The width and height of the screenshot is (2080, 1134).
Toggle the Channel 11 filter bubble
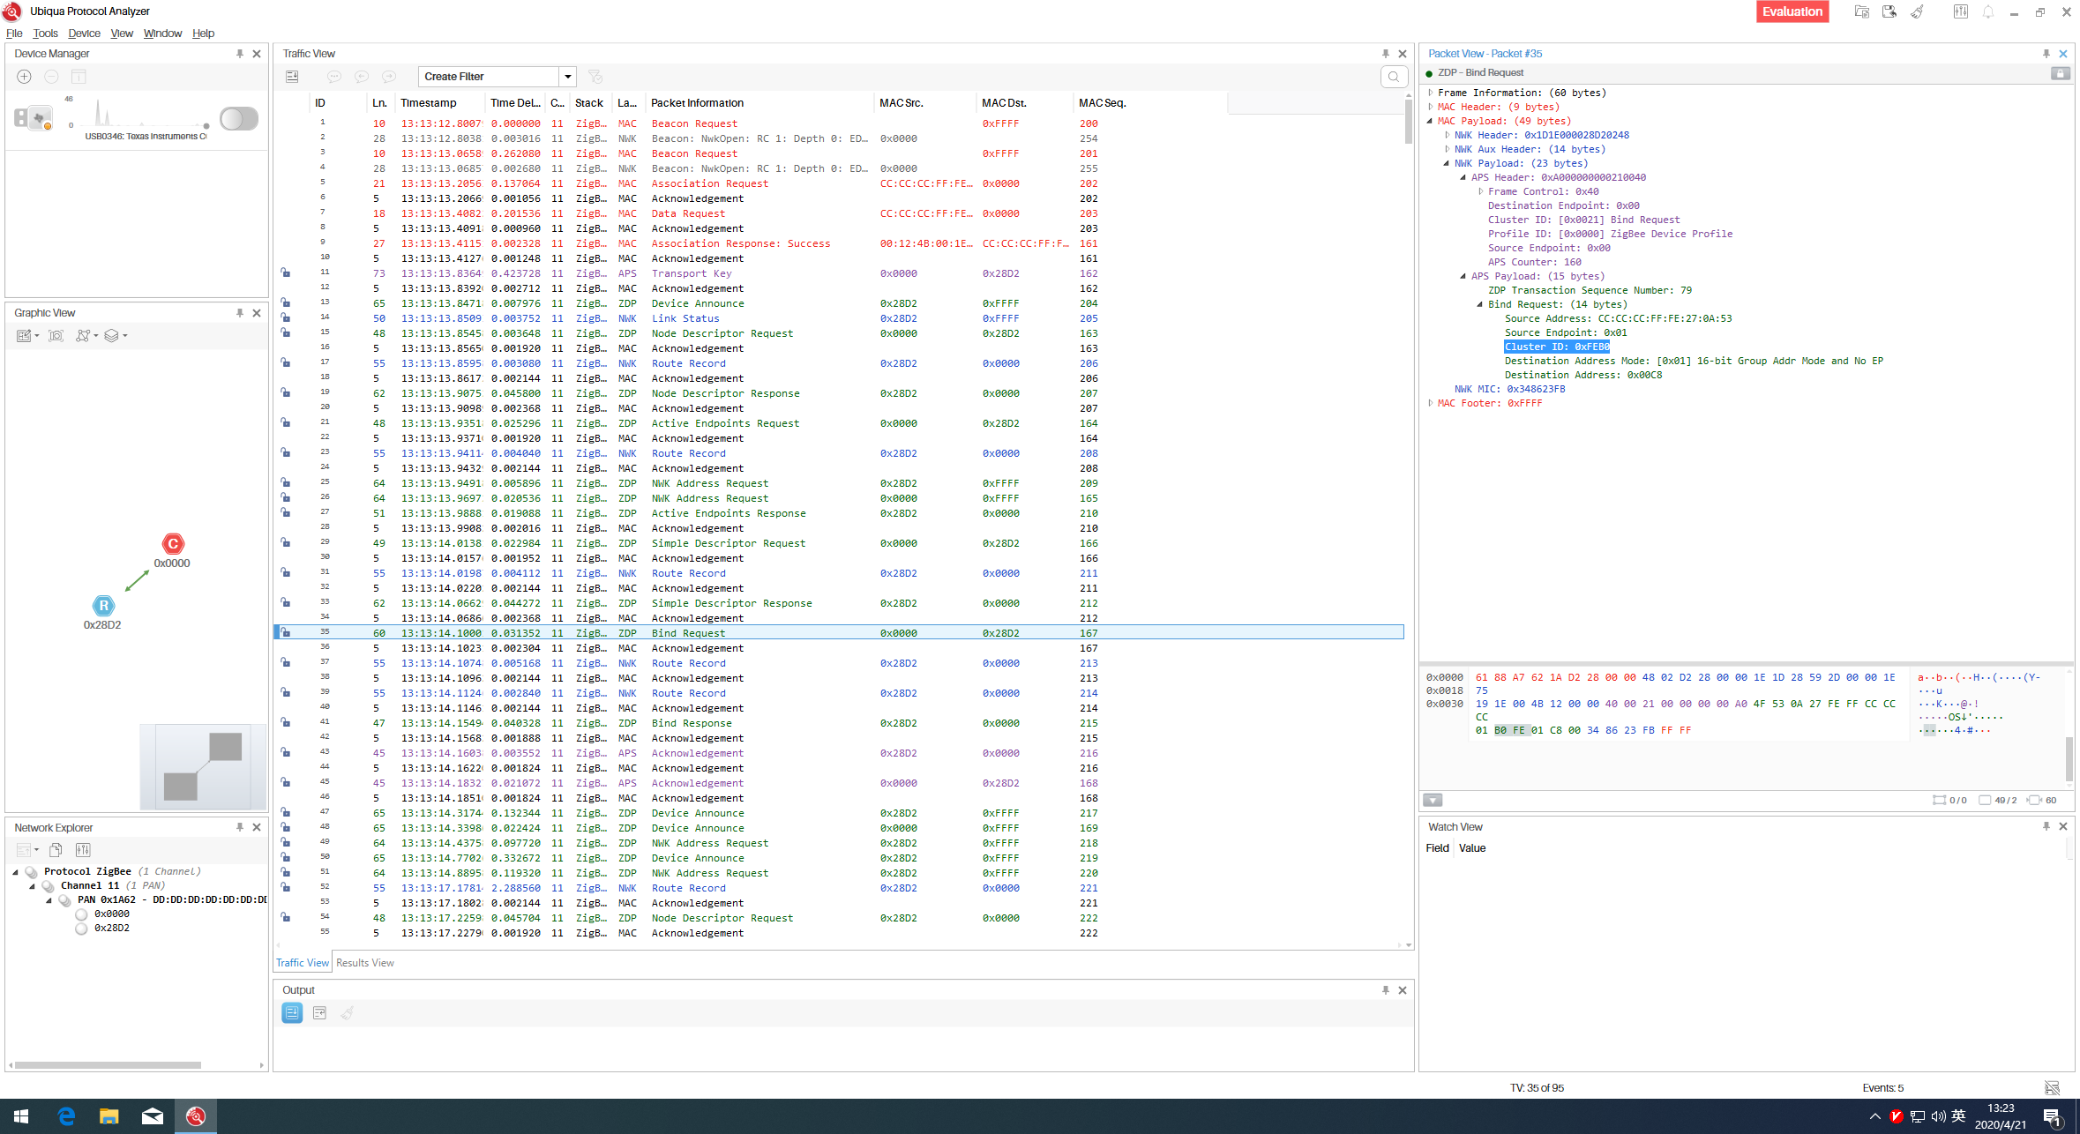(48, 886)
